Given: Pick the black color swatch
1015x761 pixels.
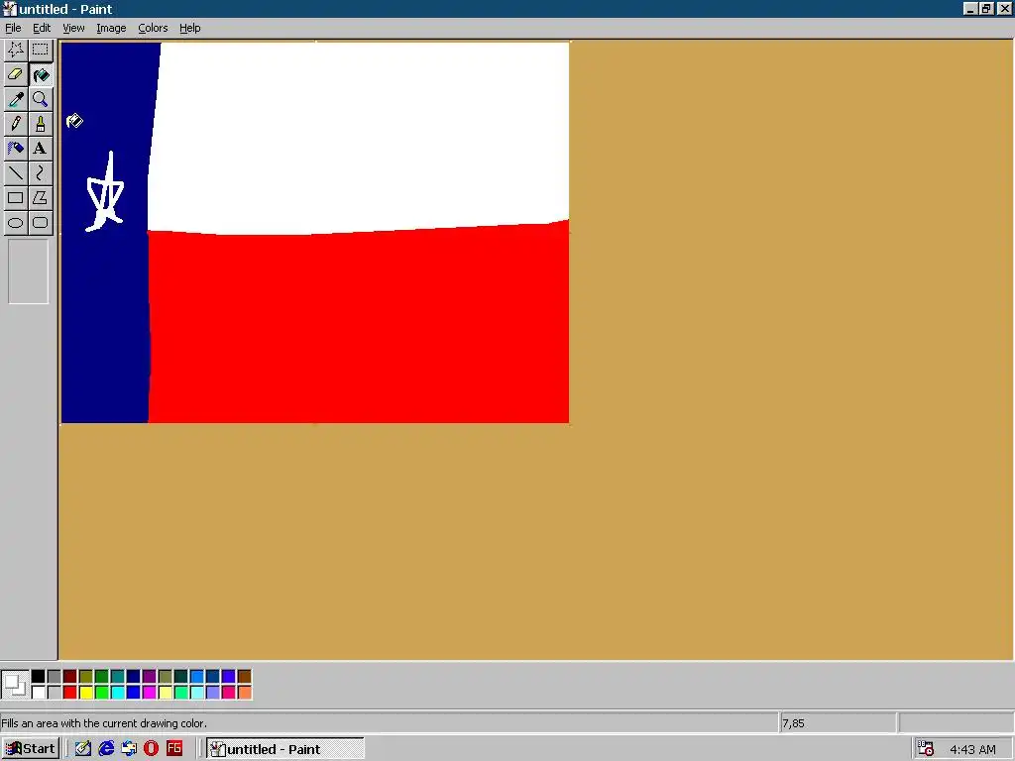Looking at the screenshot, I should tap(39, 676).
